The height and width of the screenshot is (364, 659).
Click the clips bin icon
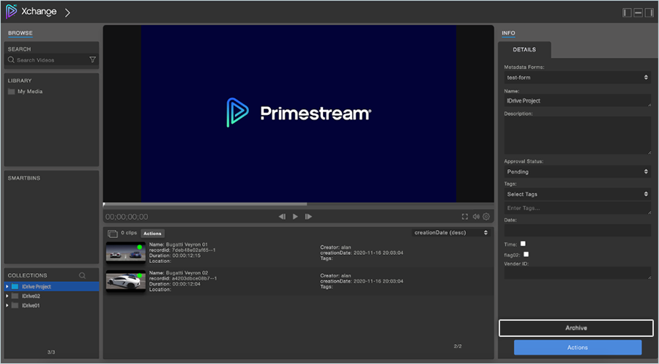113,234
